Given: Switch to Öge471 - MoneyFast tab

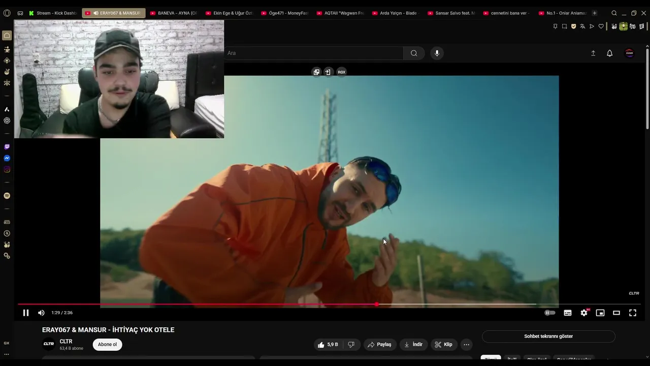Looking at the screenshot, I should 285,13.
